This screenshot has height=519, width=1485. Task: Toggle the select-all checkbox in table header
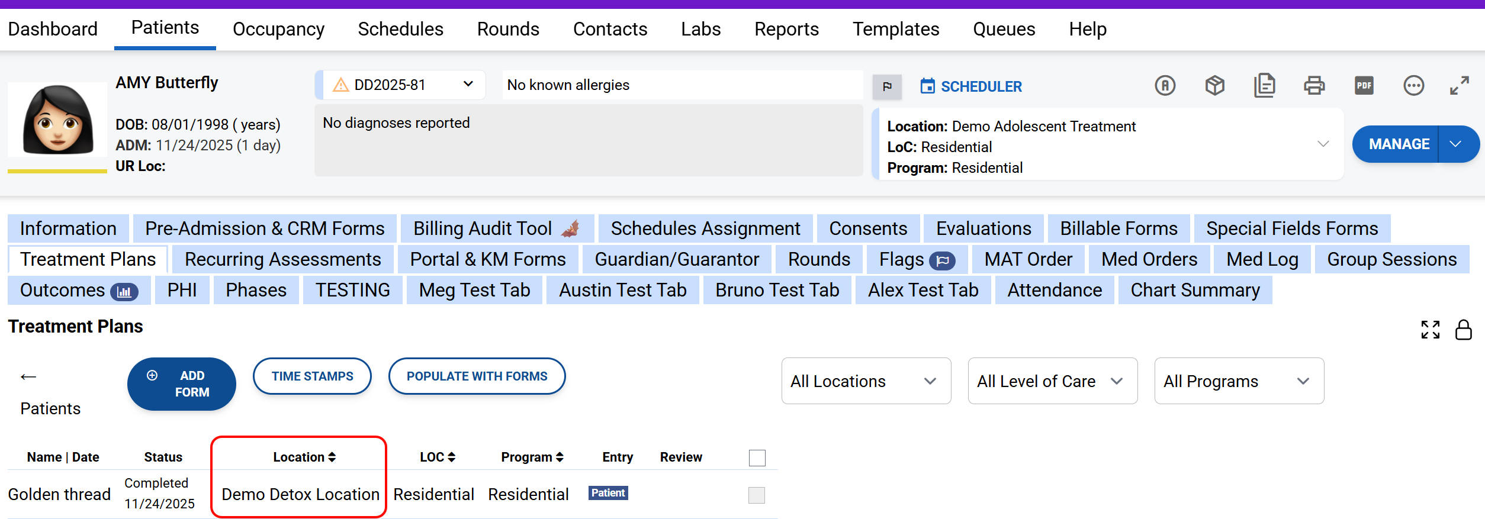tap(757, 457)
